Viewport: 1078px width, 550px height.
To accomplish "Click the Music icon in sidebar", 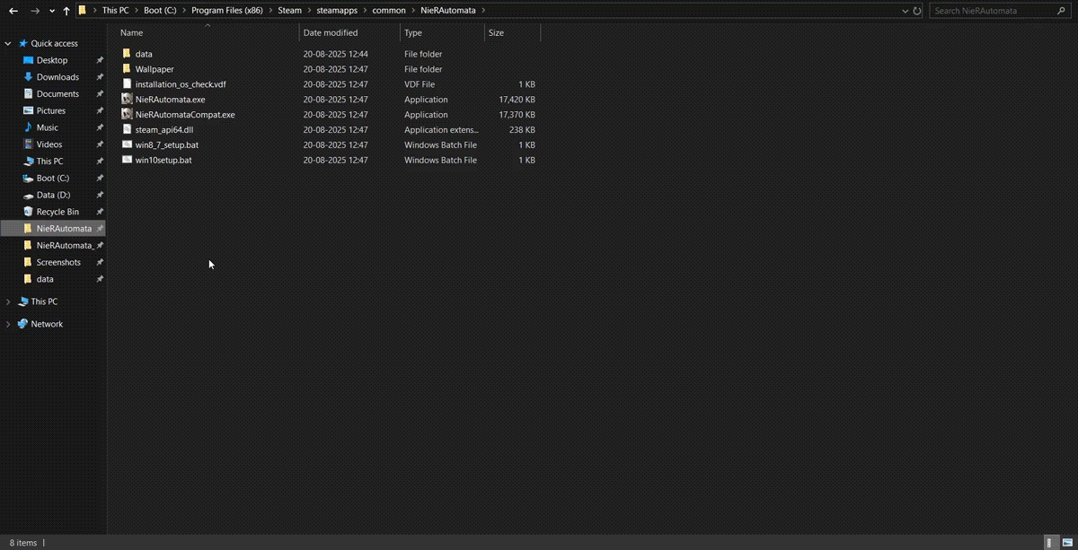I will click(28, 127).
